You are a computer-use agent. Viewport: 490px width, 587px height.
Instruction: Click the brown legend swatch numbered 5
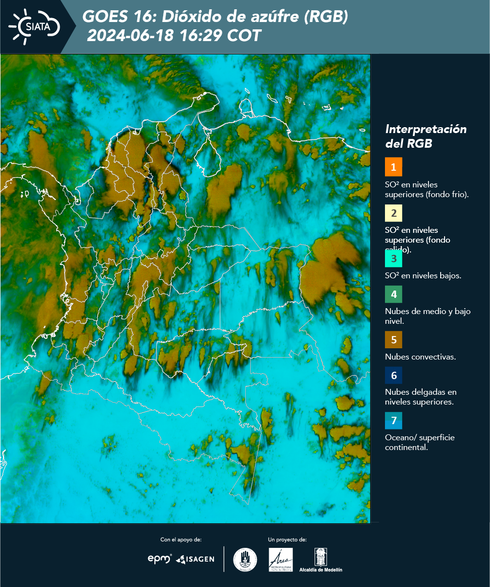click(393, 339)
